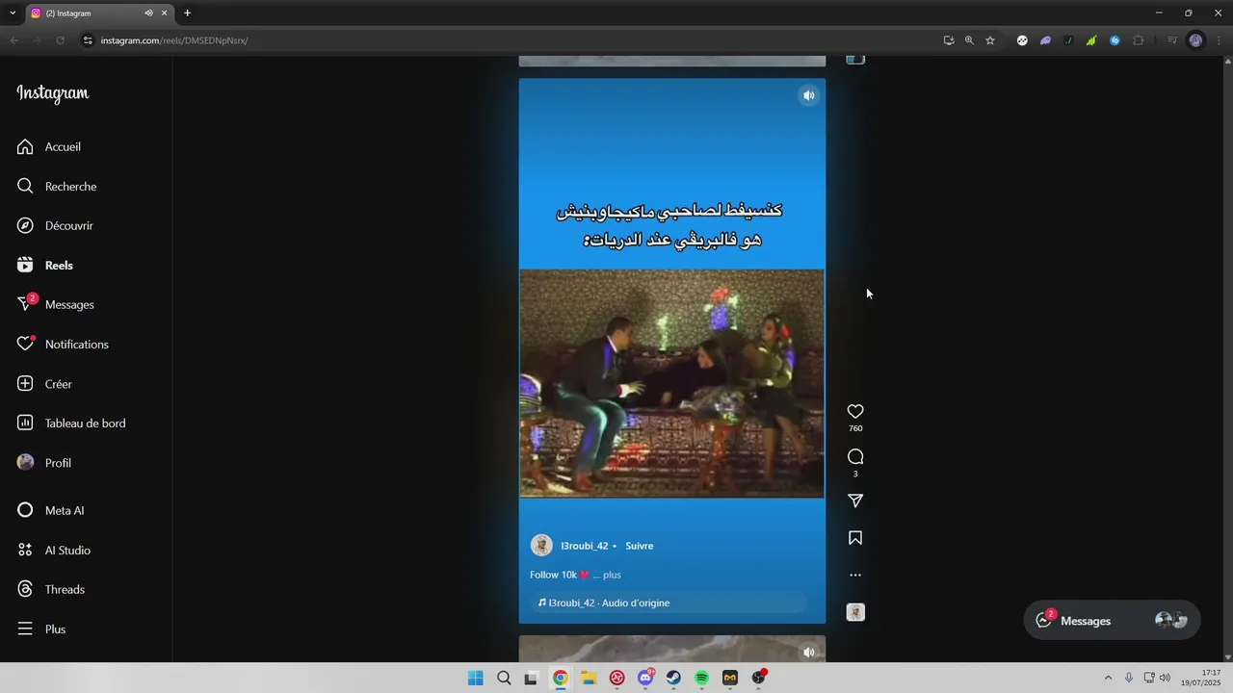The height and width of the screenshot is (693, 1233).
Task: Open the floating Messages popup
Action: pos(1112,621)
